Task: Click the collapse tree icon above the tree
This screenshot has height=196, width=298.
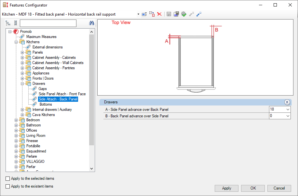Action: pyautogui.click(x=16, y=23)
